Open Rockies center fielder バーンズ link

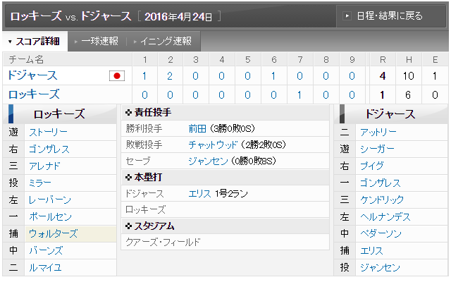(x=46, y=251)
